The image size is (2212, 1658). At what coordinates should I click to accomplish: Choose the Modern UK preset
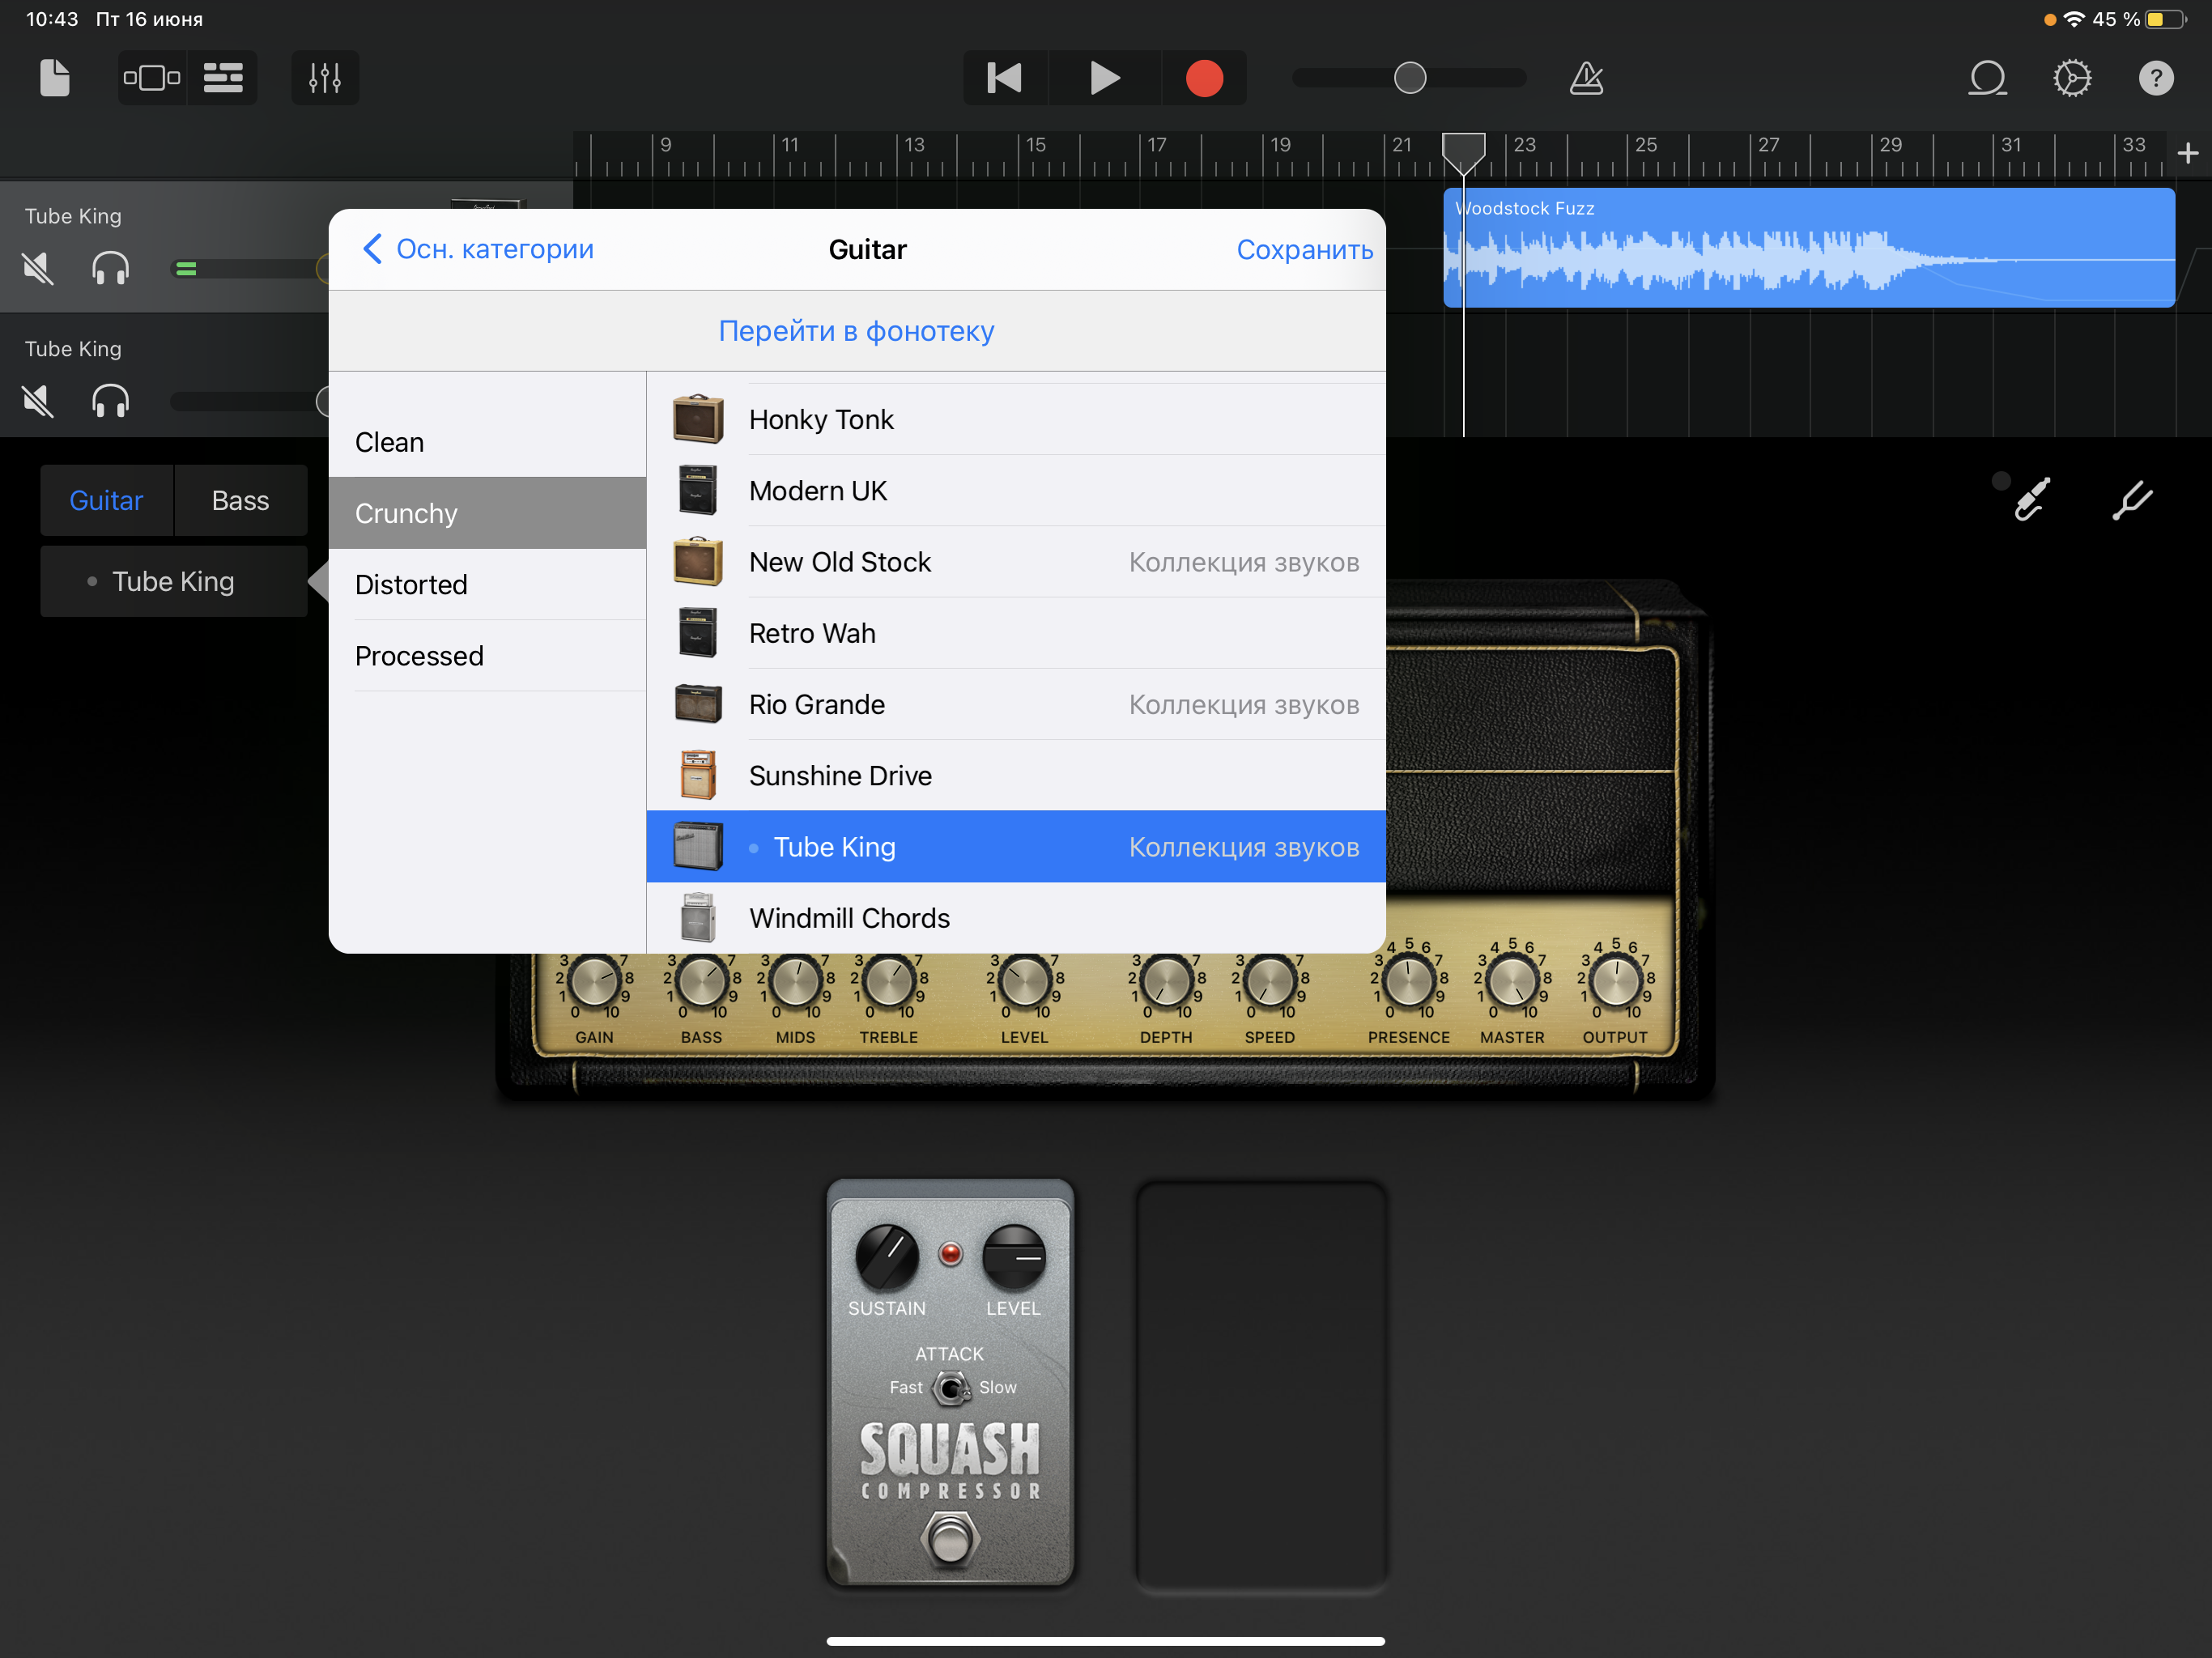[x=1016, y=490]
